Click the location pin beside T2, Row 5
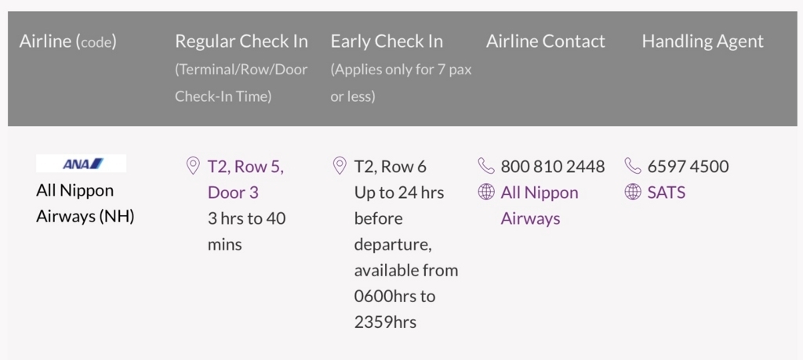 tap(193, 166)
